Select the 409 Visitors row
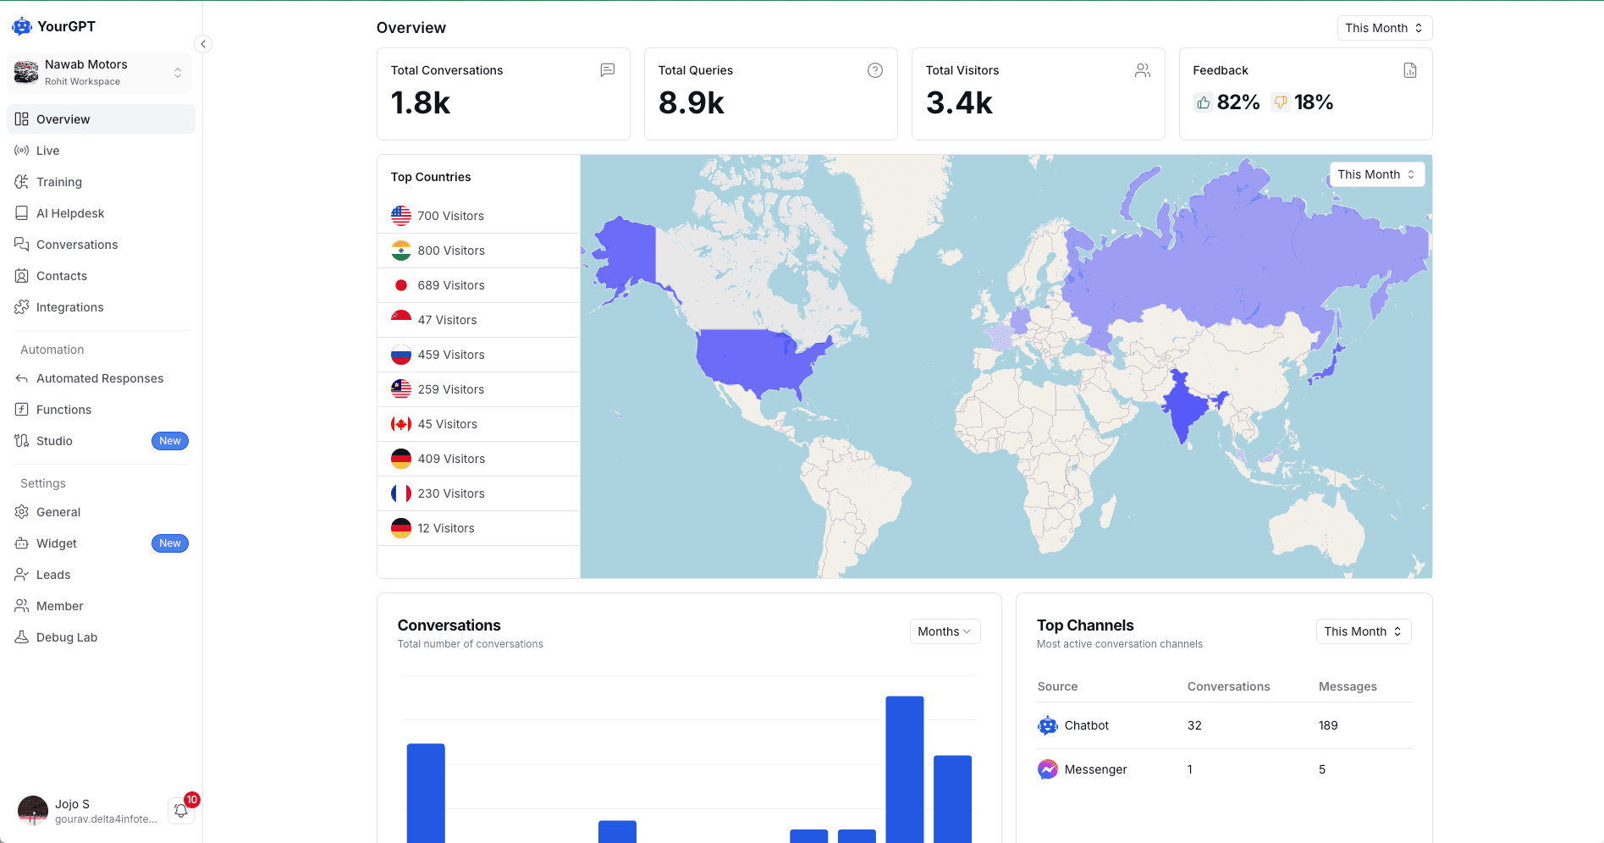This screenshot has height=843, width=1604. tap(478, 459)
